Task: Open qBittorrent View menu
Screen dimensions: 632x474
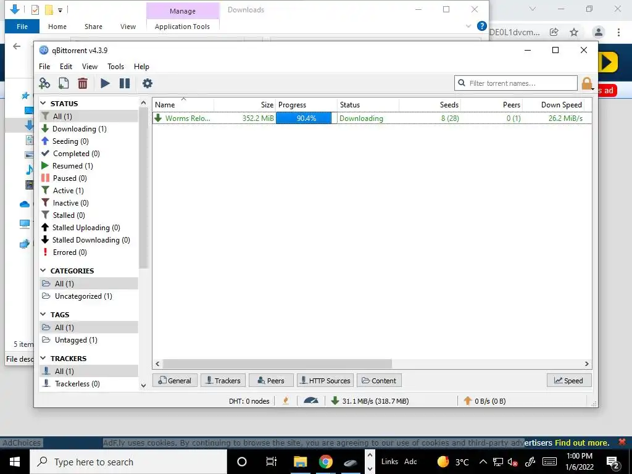Action: click(x=89, y=67)
